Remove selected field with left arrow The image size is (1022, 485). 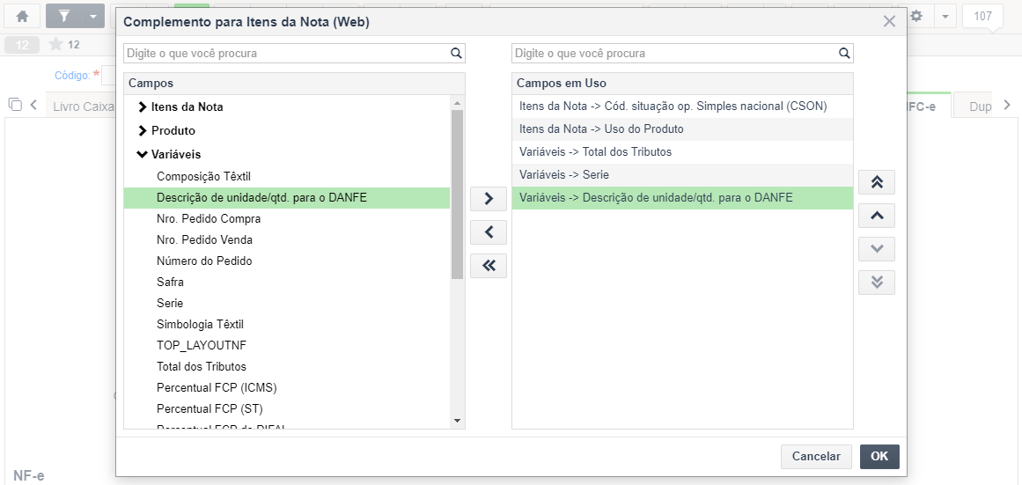pos(489,232)
